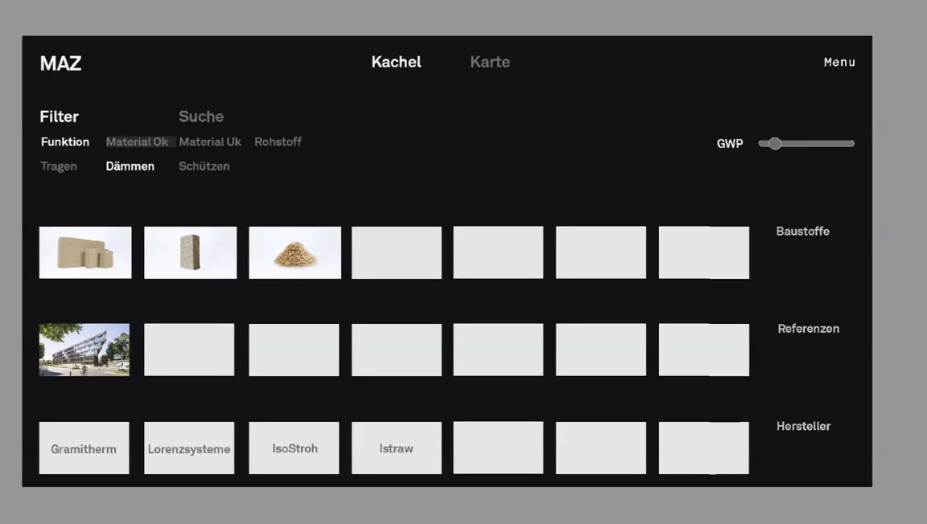Choose the Funktion filter category
The image size is (927, 524).
[65, 141]
